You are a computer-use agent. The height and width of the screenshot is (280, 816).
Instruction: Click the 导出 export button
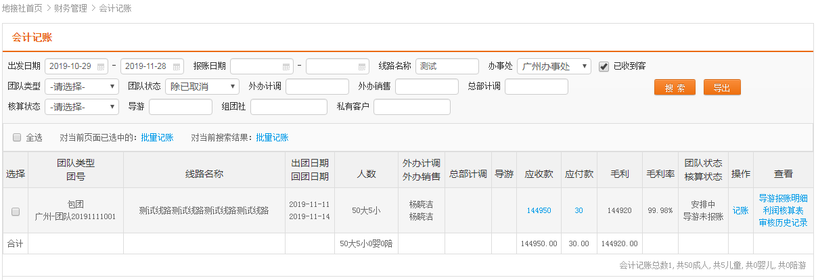point(722,87)
